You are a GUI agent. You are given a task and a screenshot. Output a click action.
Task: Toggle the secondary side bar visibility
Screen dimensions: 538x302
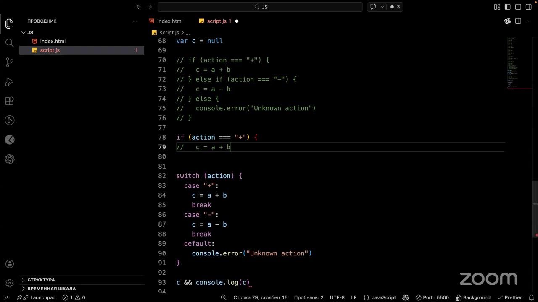coord(529,7)
